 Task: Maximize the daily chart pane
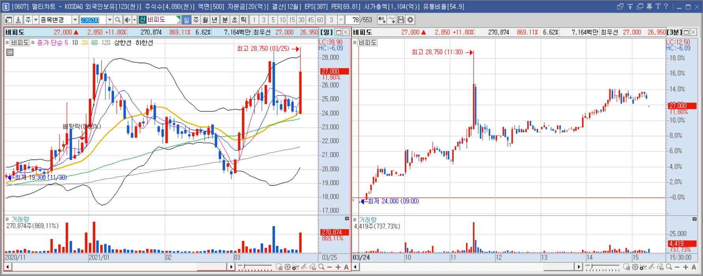pos(338,32)
